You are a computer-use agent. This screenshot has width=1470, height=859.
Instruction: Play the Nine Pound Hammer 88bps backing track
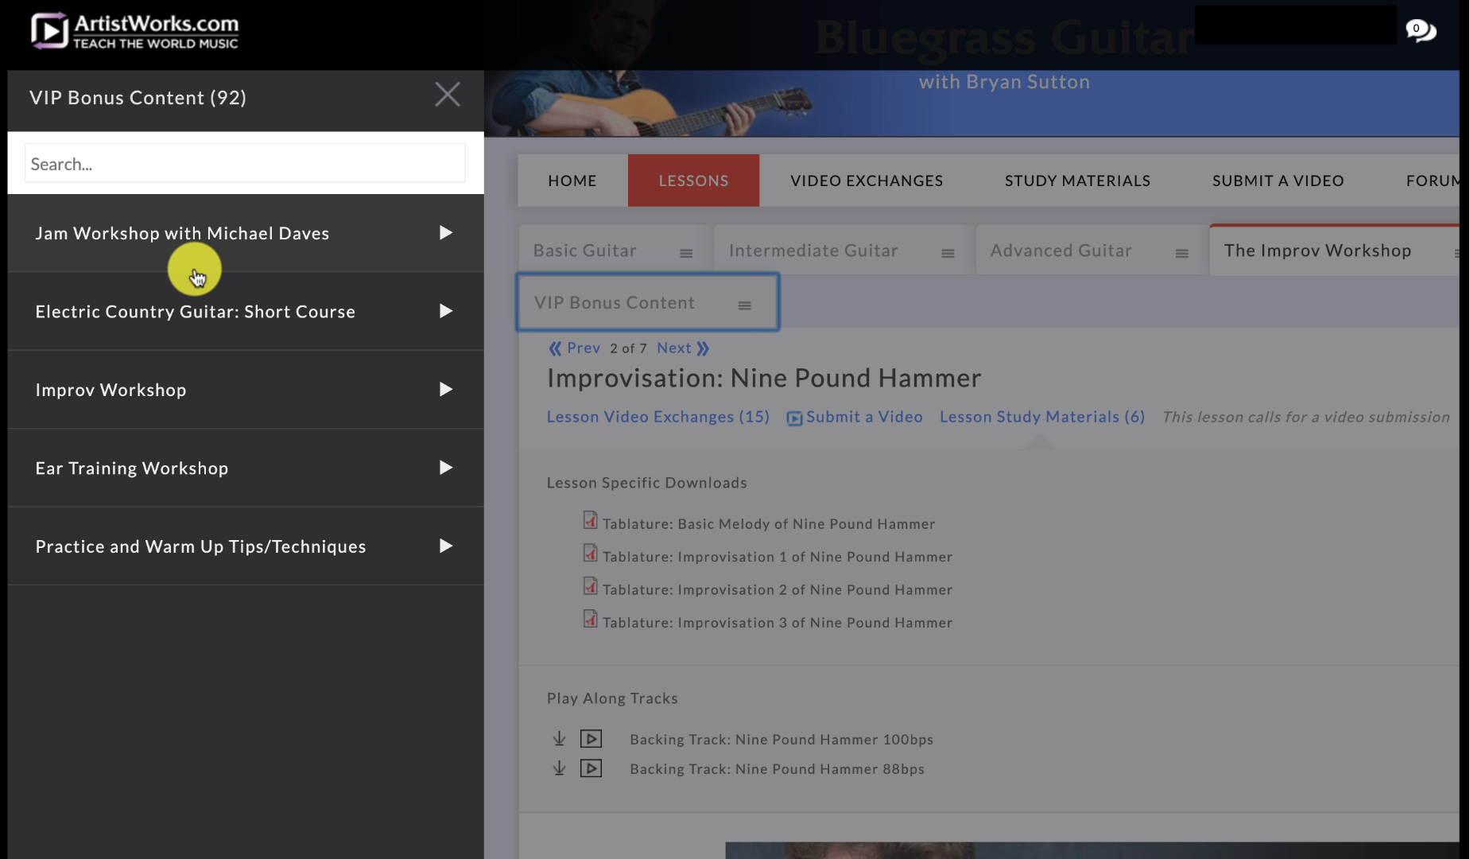point(591,768)
